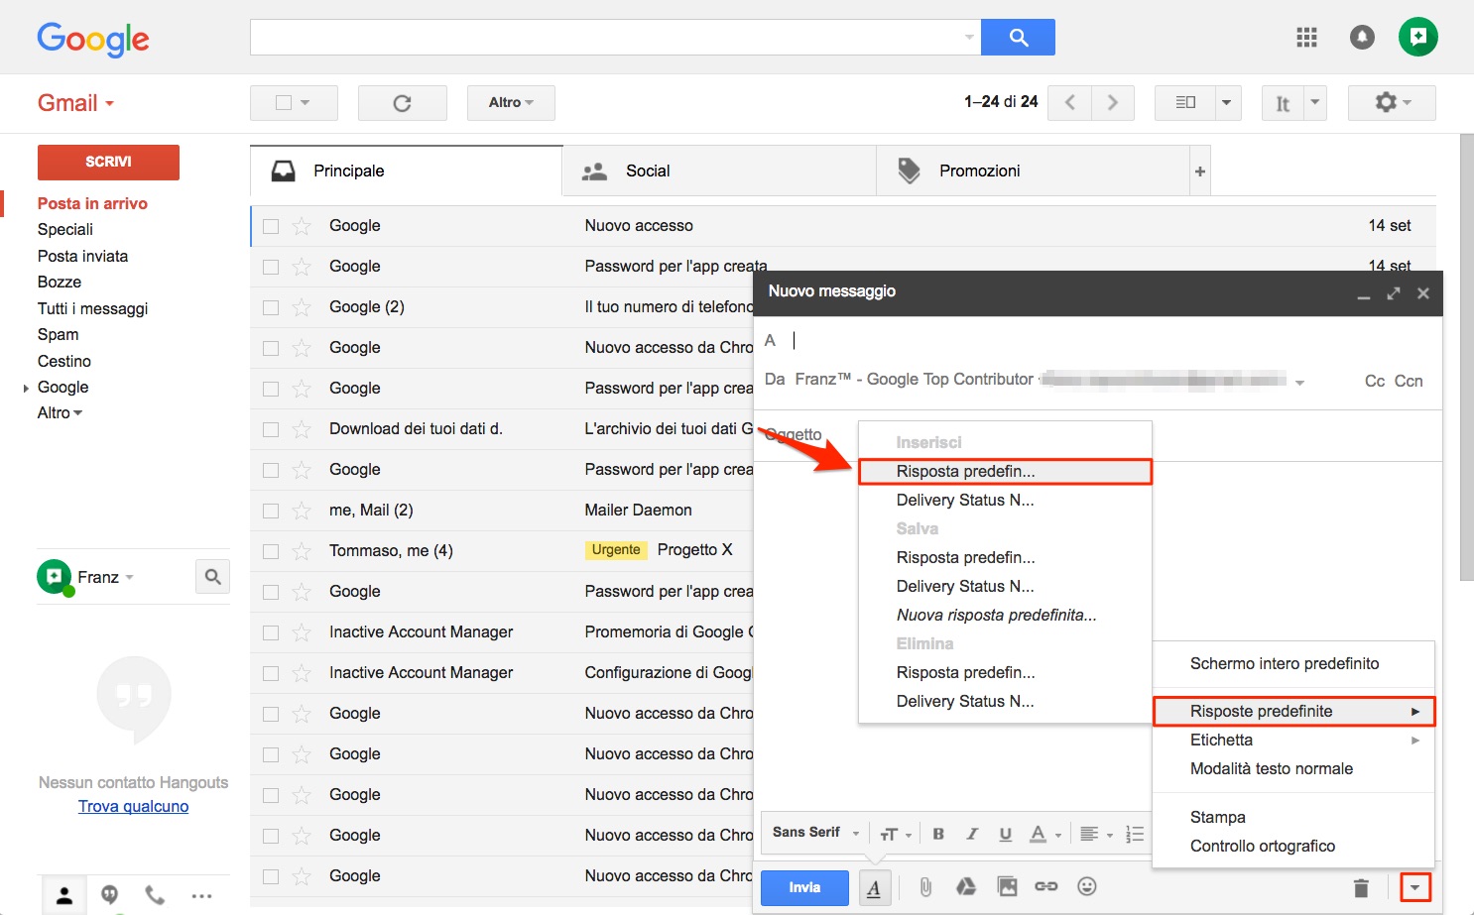Insert an emoticon into the message
The height and width of the screenshot is (915, 1474).
[x=1087, y=887]
